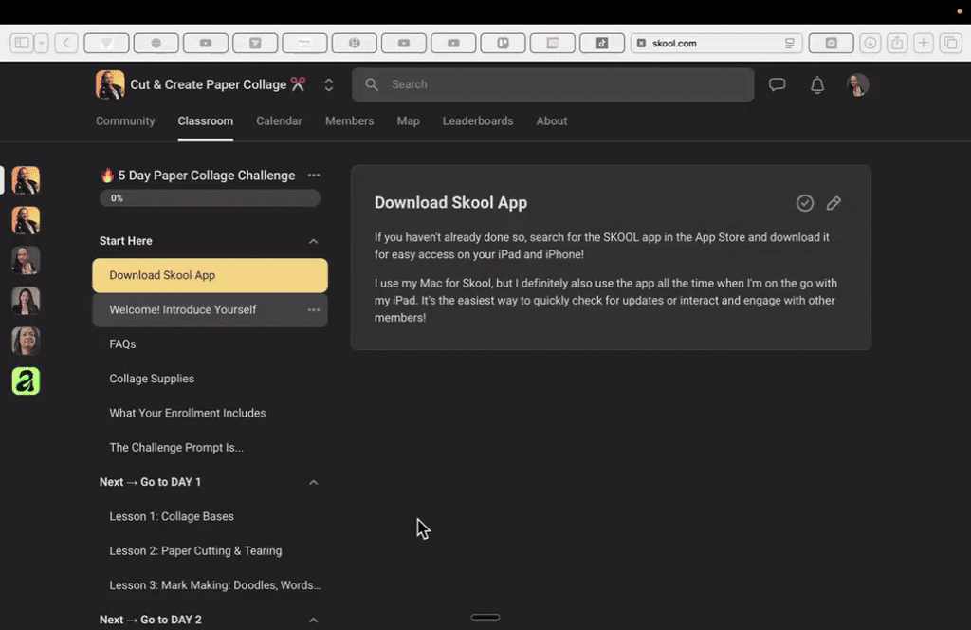Click the Cut & Create group logo
This screenshot has height=630, width=971.
[x=110, y=84]
